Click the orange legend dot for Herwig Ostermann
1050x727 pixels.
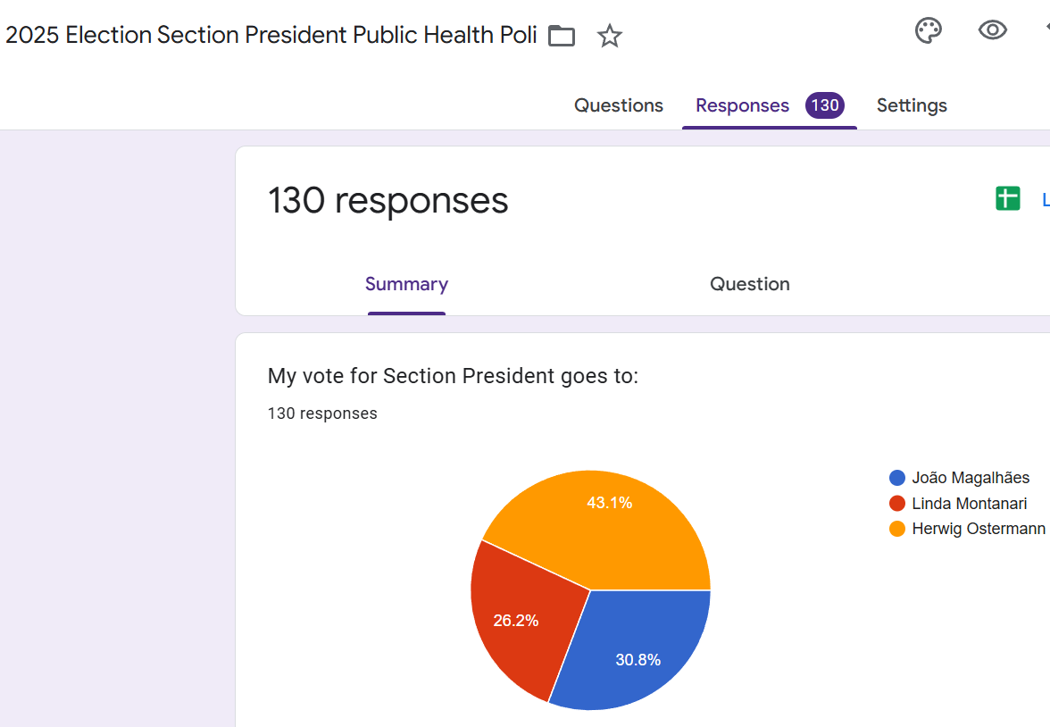[897, 529]
